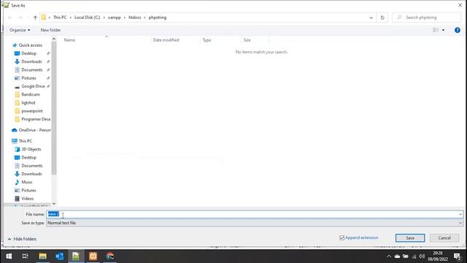
Task: Open XAMPP from the taskbar
Action: 93,256
